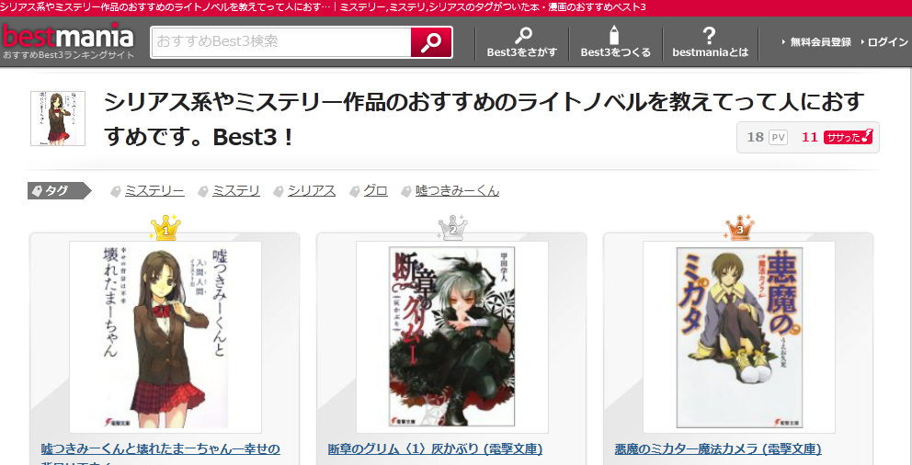Open bestmaniaとは question mark icon
912x465 pixels.
709,36
